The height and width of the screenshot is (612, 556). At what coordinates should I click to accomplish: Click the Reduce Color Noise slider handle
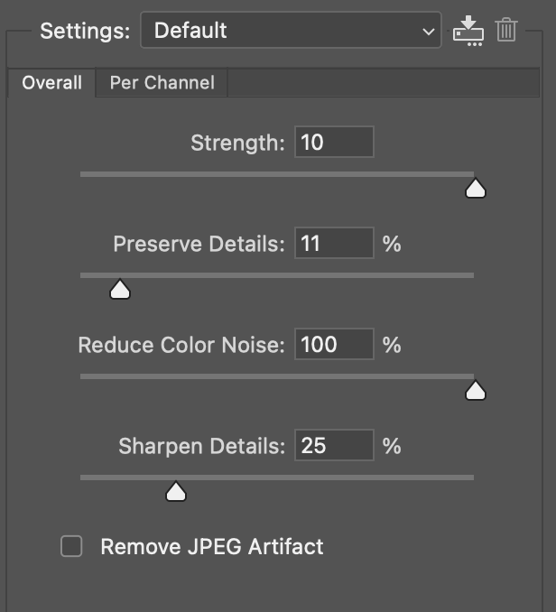pyautogui.click(x=475, y=390)
